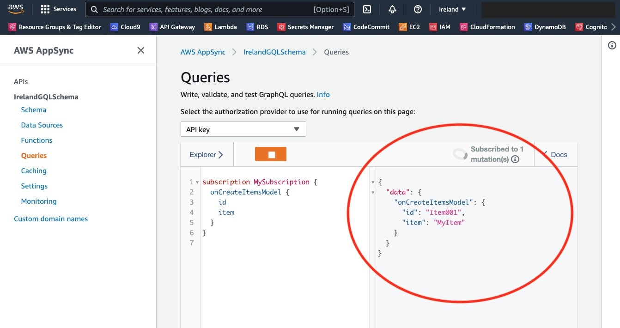620x328 pixels.
Task: Open the help question mark menu
Action: pos(418,9)
